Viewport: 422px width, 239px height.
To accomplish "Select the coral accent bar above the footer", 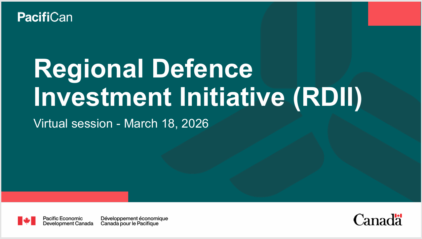I will [64, 197].
